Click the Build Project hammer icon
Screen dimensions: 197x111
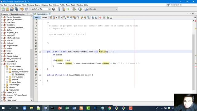pyautogui.click(x=59, y=9)
